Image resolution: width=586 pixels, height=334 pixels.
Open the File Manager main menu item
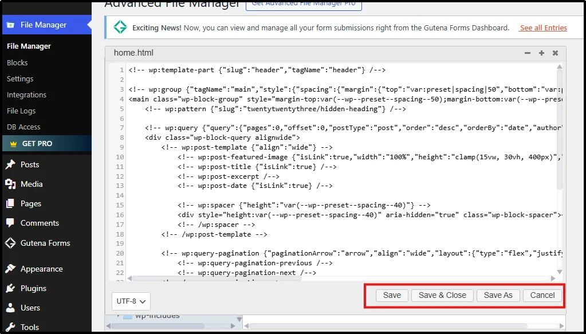click(x=47, y=25)
